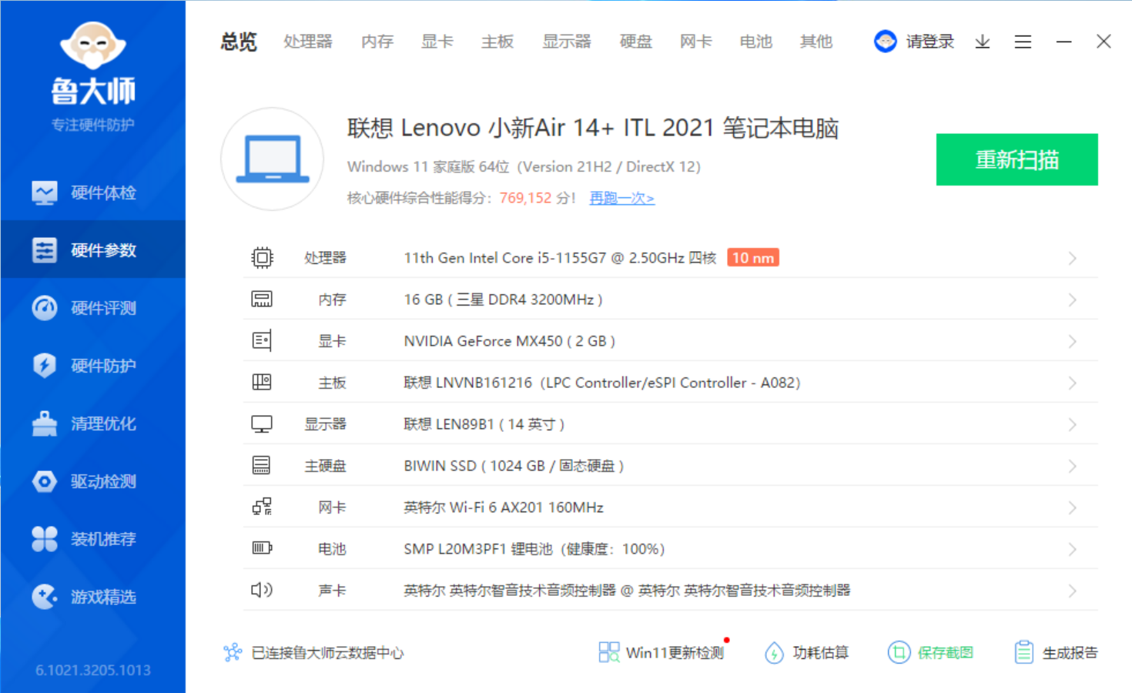The width and height of the screenshot is (1132, 693).
Task: Click 生成报告 to generate report
Action: point(1056,653)
